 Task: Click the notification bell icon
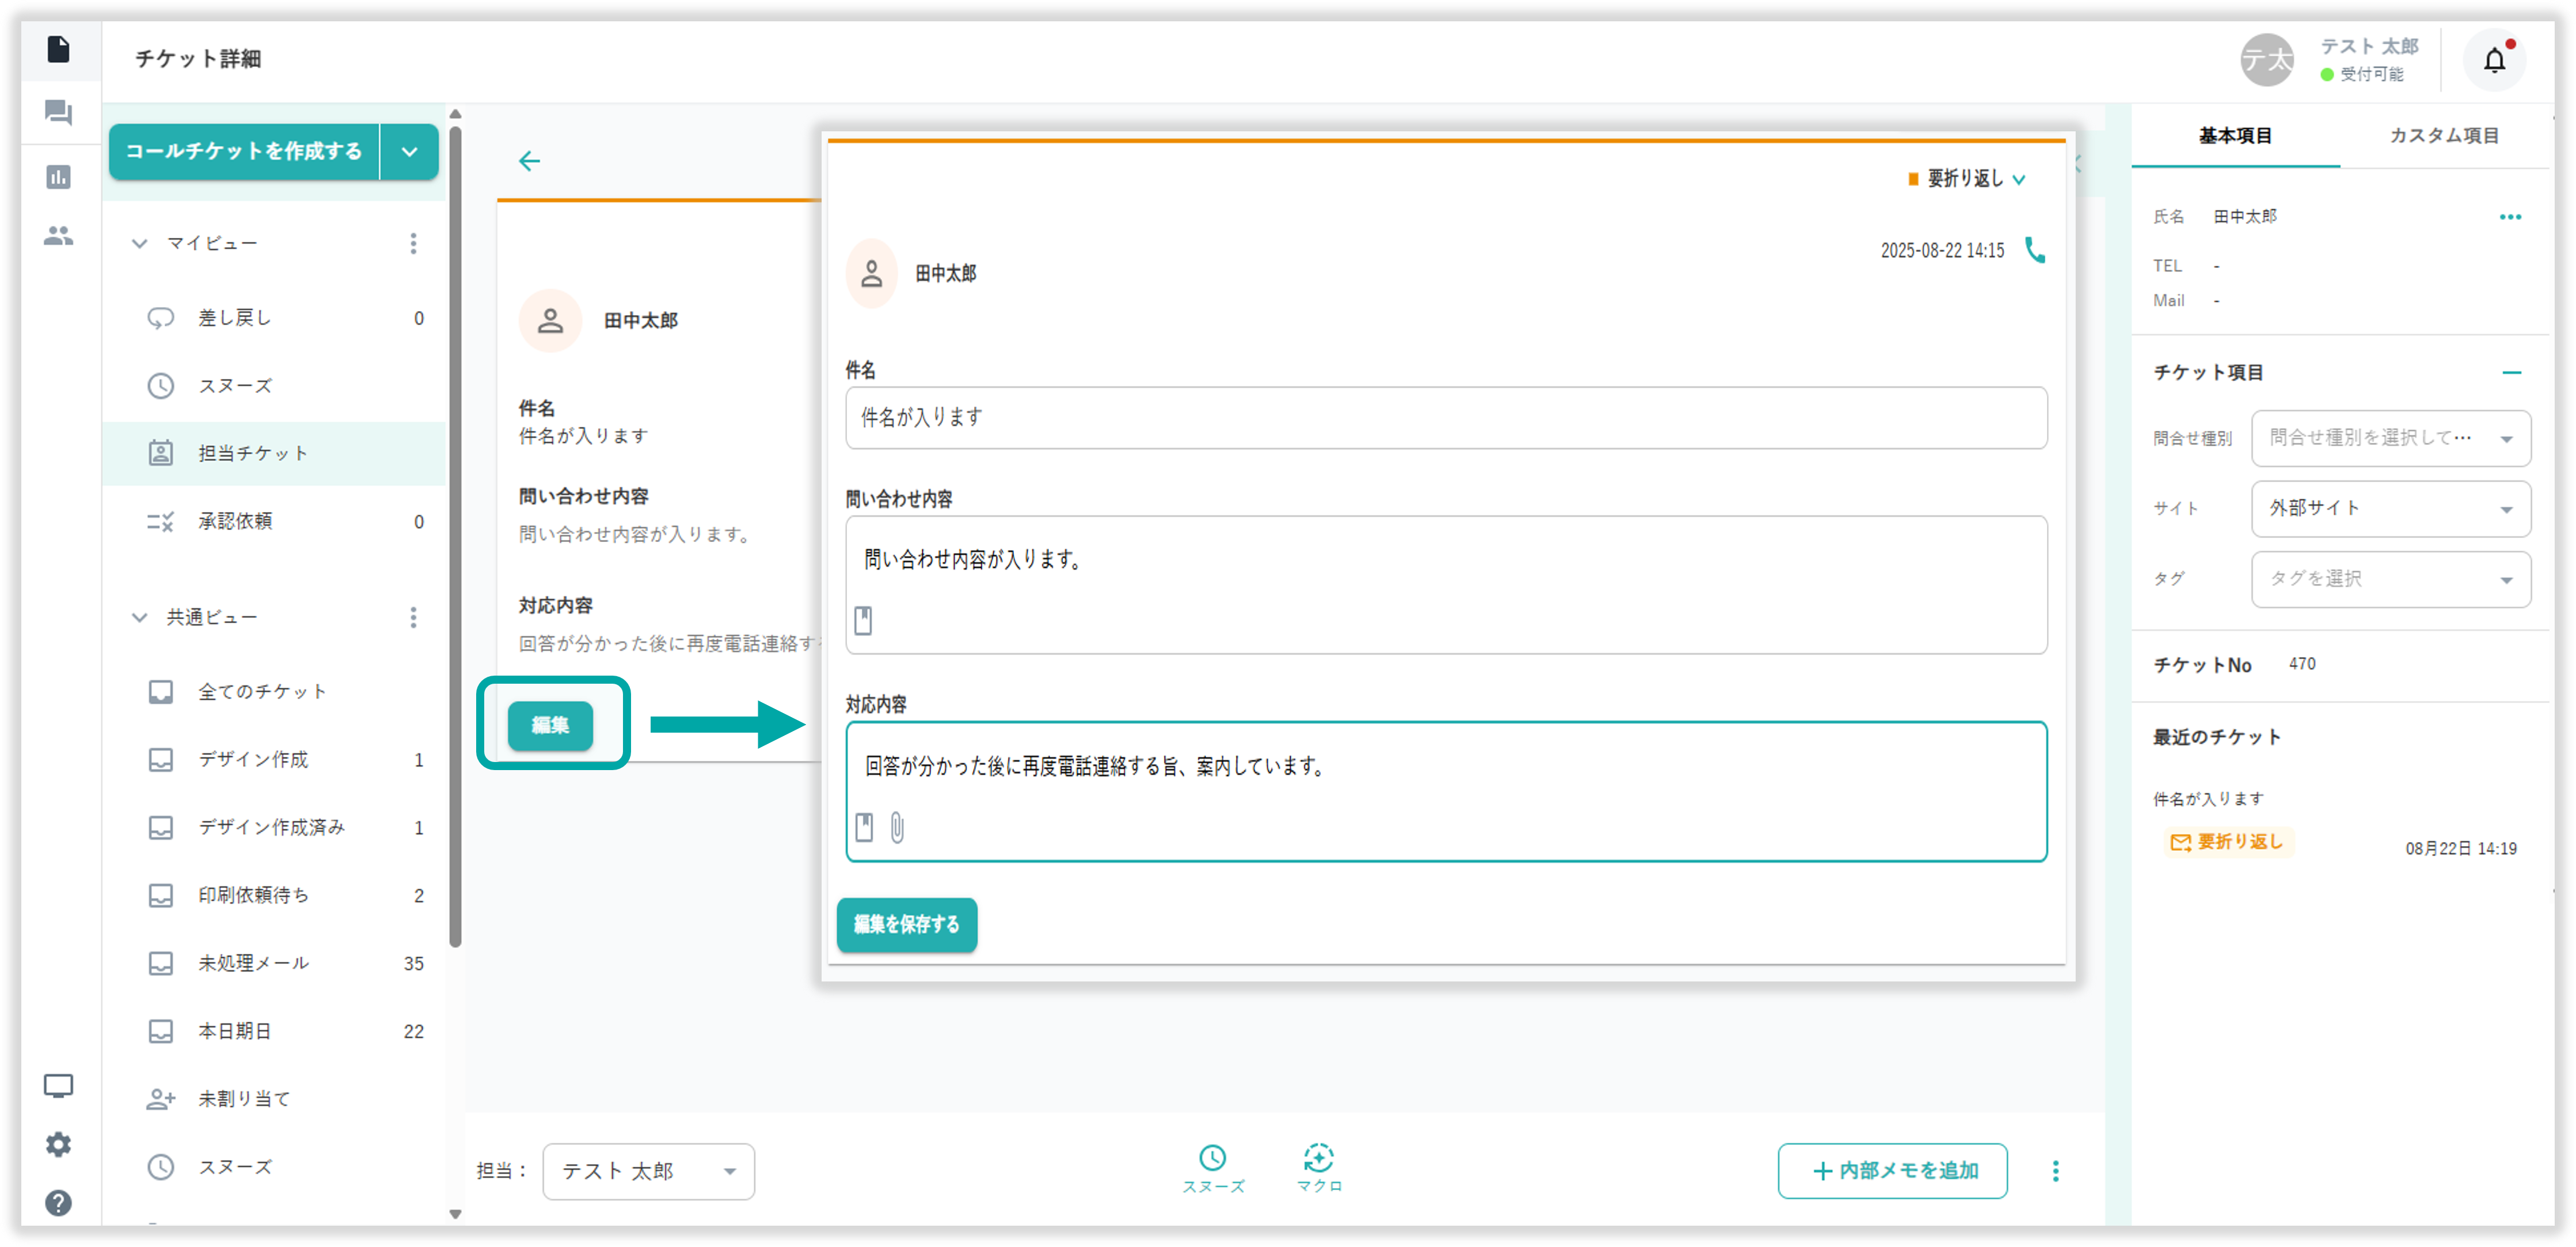pos(2494,61)
